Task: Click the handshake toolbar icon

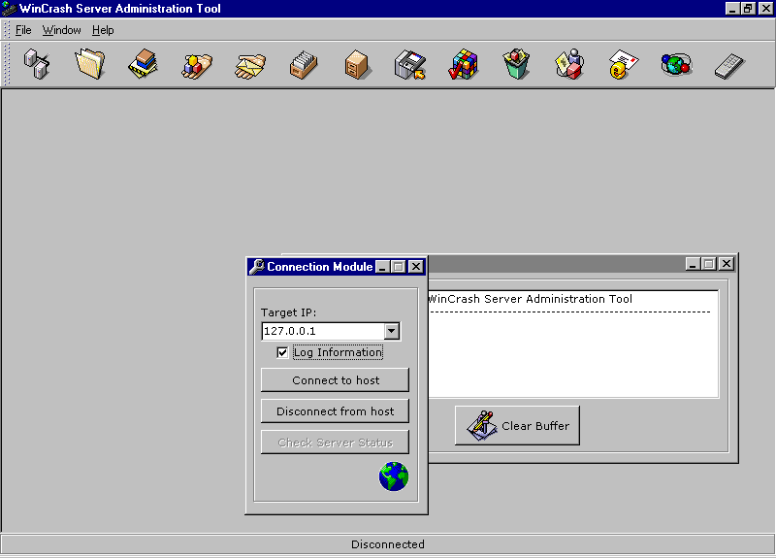Action: pyautogui.click(x=250, y=65)
